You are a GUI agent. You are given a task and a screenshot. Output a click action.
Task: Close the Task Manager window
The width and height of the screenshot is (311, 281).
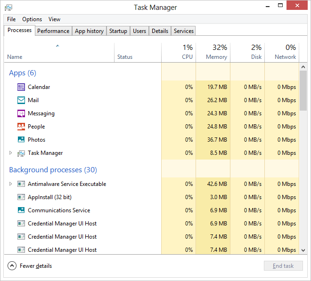click(297, 5)
